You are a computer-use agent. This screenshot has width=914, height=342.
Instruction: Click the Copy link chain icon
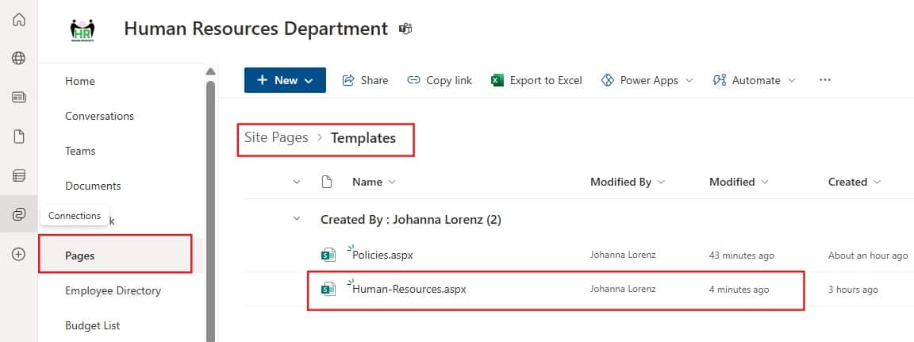tap(414, 80)
